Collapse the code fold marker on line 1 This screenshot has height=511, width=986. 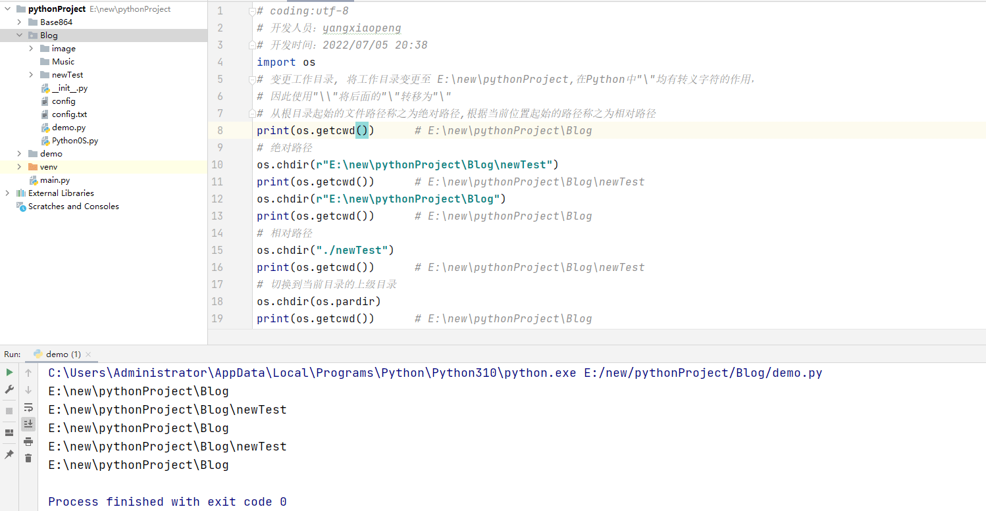[x=252, y=11]
